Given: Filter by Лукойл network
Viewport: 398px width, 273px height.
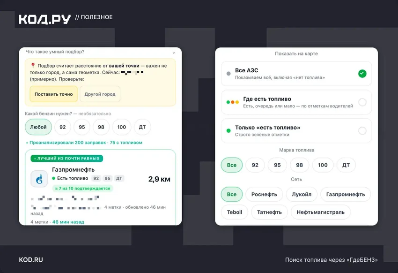Looking at the screenshot, I should pos(302,194).
